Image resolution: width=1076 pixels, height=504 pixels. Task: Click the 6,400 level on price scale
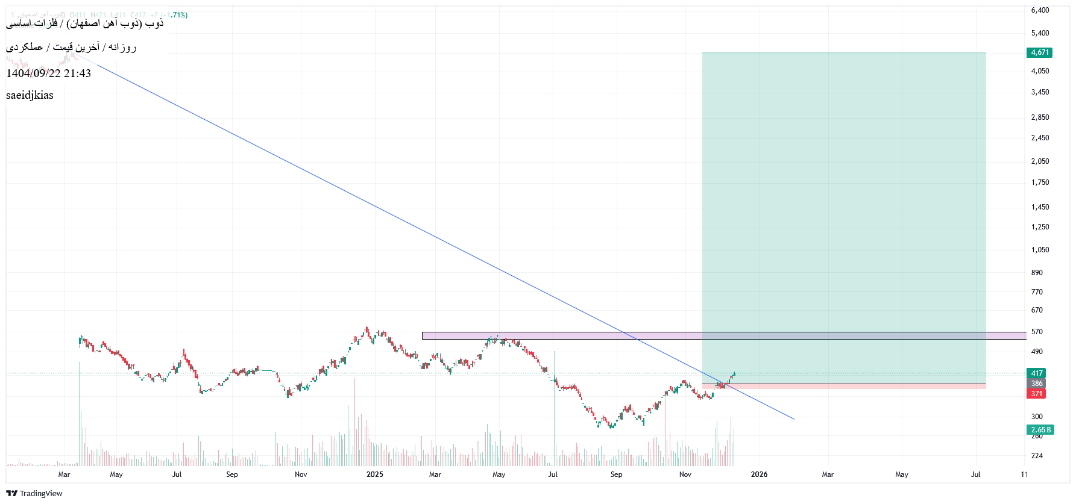1040,10
